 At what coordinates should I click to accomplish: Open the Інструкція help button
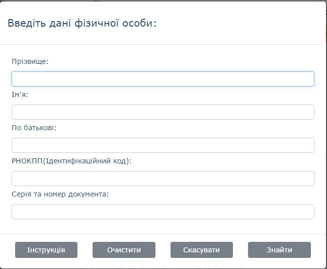coord(46,250)
